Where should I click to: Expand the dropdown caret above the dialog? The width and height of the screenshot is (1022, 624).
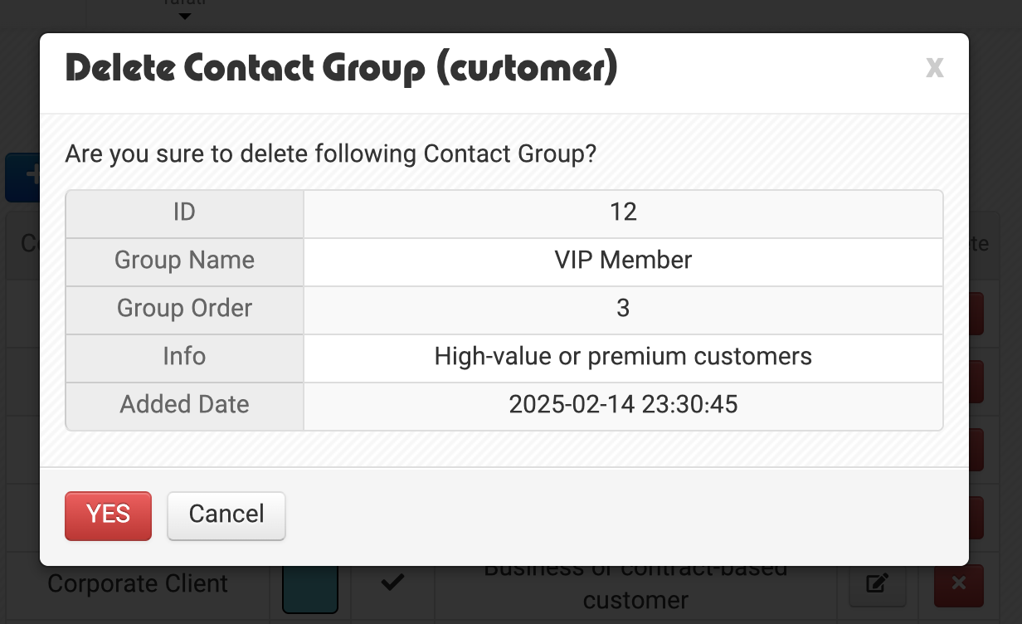(185, 16)
